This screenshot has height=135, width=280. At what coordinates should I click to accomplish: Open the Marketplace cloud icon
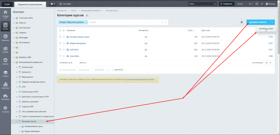click(x=5, y=97)
